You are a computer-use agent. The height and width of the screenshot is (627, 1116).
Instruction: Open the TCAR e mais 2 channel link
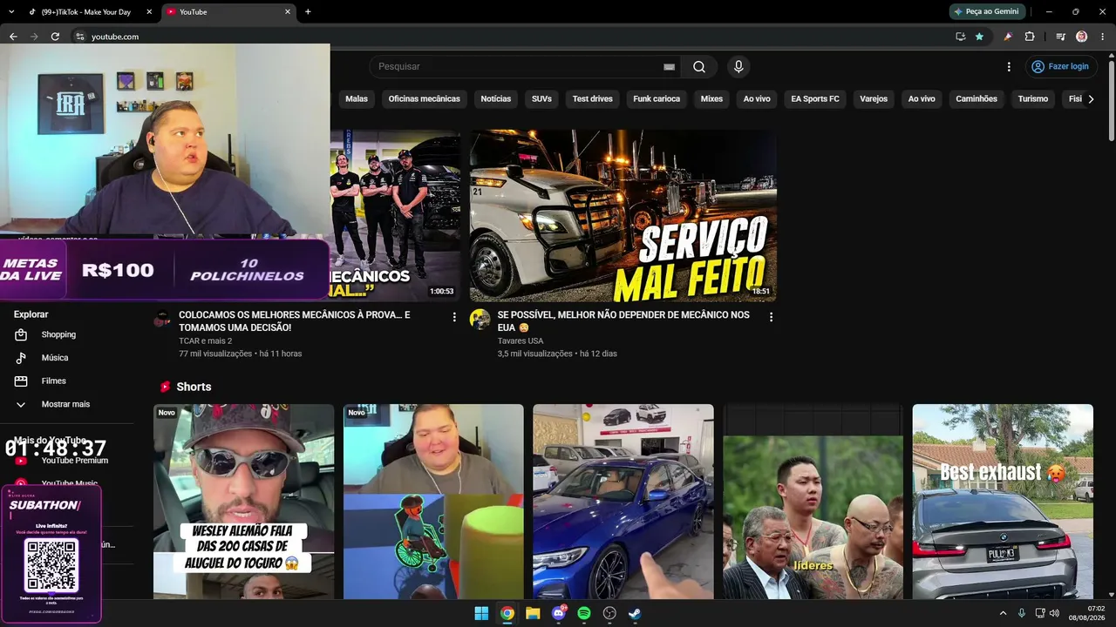pyautogui.click(x=206, y=340)
